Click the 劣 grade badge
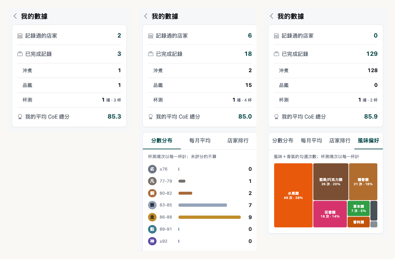The height and width of the screenshot is (259, 395). tap(152, 169)
